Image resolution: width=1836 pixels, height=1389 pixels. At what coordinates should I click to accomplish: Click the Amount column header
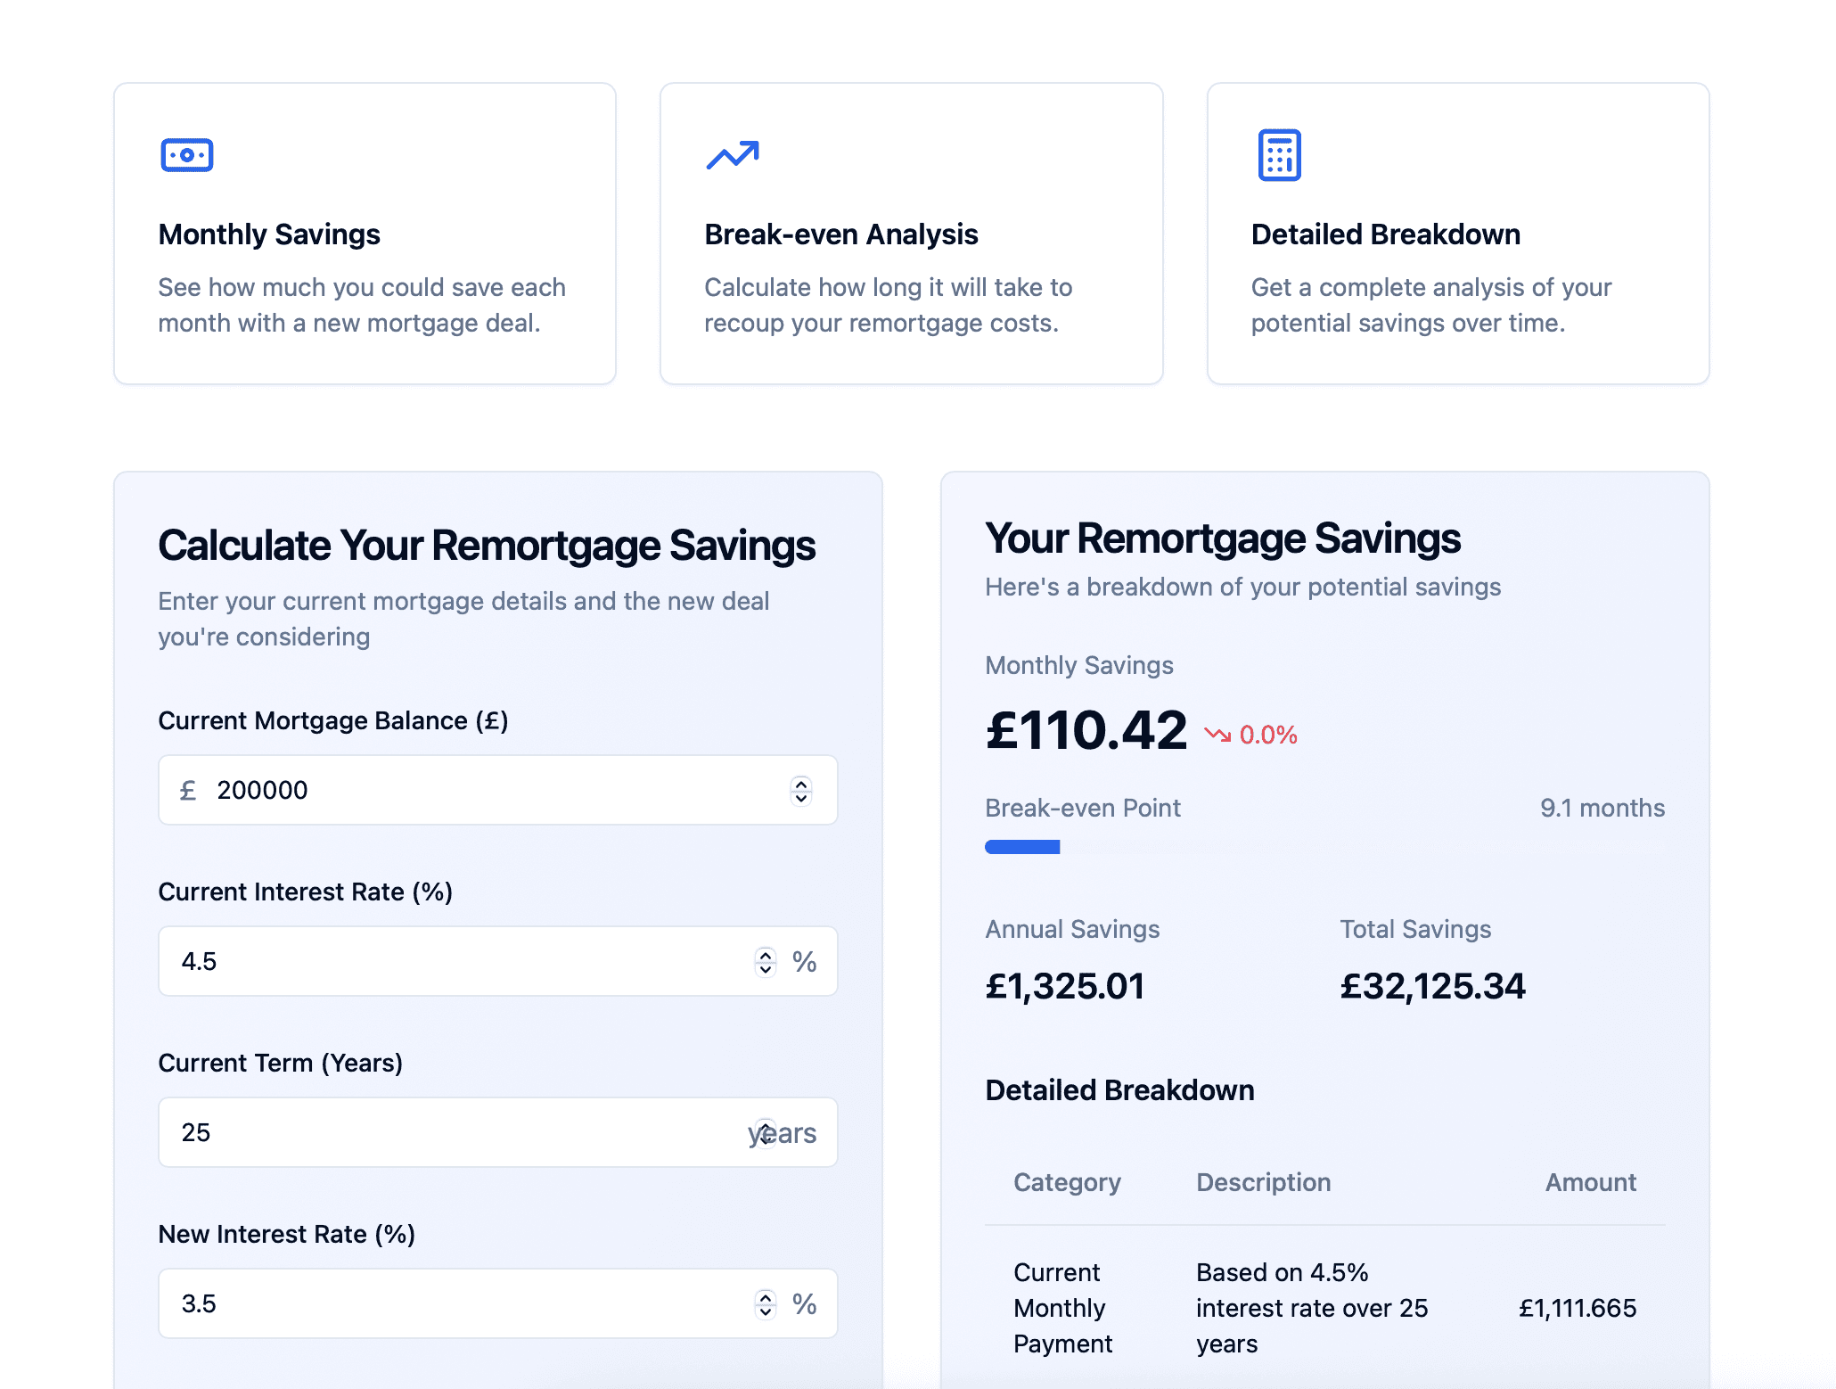pos(1590,1183)
